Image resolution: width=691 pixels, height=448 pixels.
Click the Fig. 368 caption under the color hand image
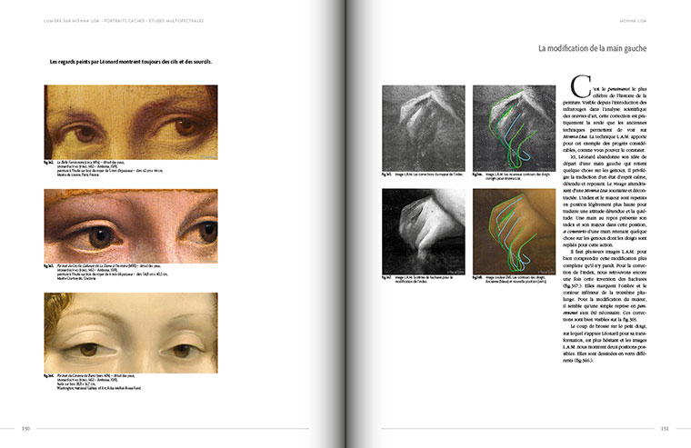click(x=510, y=279)
